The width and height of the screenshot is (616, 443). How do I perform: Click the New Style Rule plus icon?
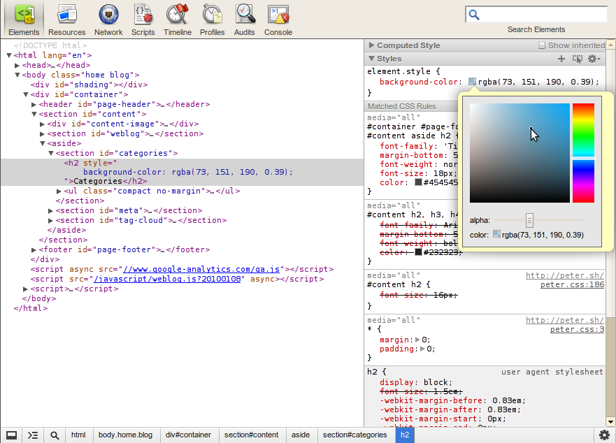click(561, 59)
